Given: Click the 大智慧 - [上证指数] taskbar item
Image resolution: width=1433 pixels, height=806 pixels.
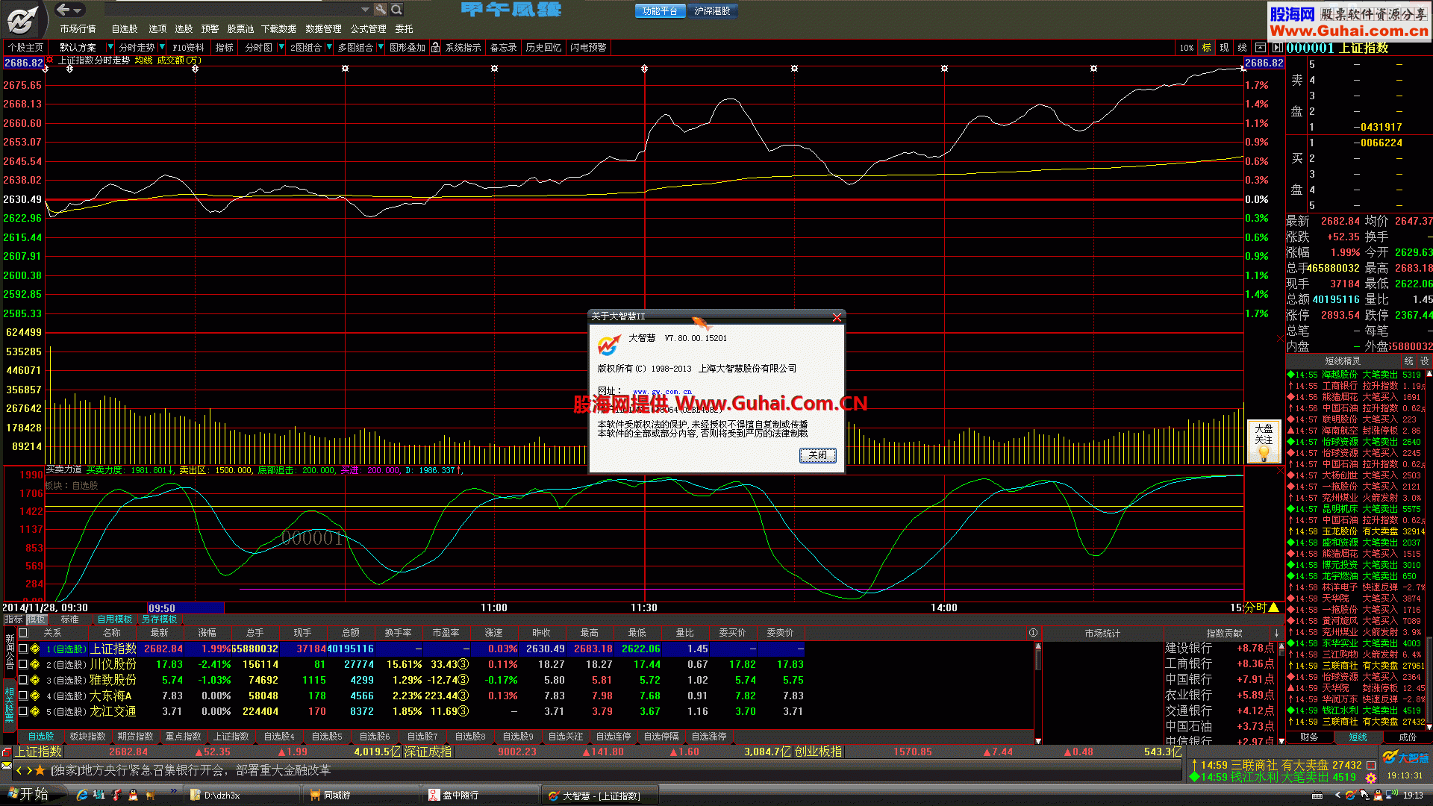Looking at the screenshot, I should [601, 796].
